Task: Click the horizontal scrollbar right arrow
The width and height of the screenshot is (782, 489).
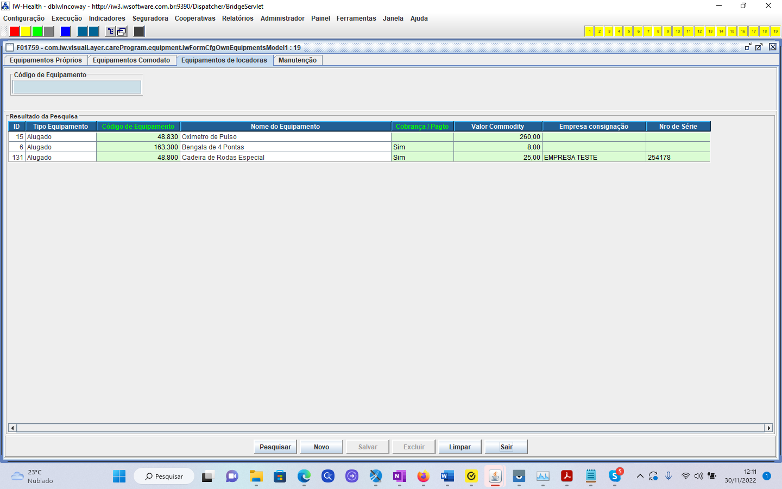Action: pyautogui.click(x=768, y=428)
